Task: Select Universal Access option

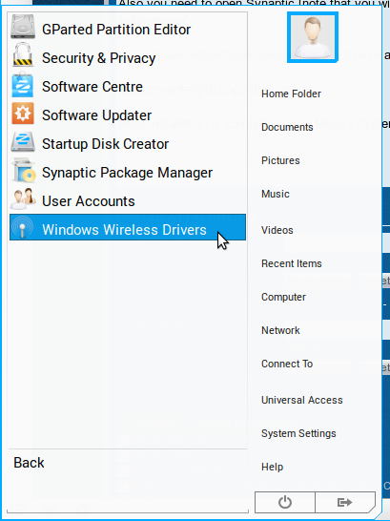Action: (x=301, y=400)
